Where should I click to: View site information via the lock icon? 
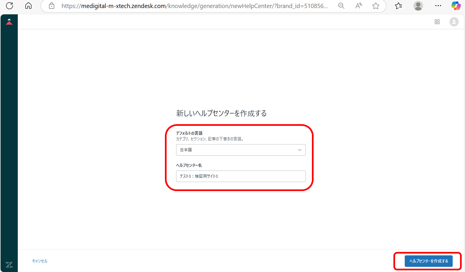[51, 6]
